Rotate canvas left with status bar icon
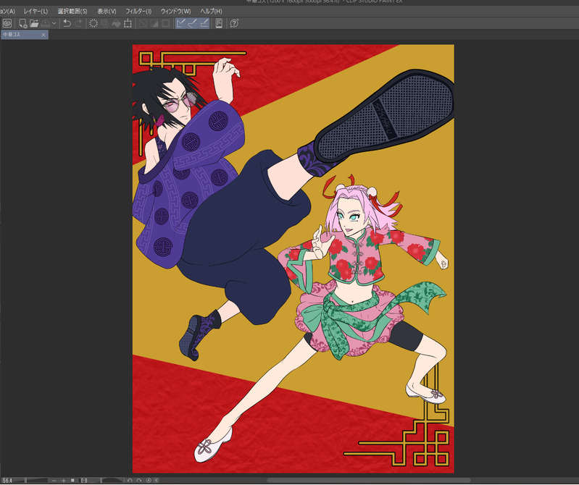The image size is (579, 485). pyautogui.click(x=130, y=481)
